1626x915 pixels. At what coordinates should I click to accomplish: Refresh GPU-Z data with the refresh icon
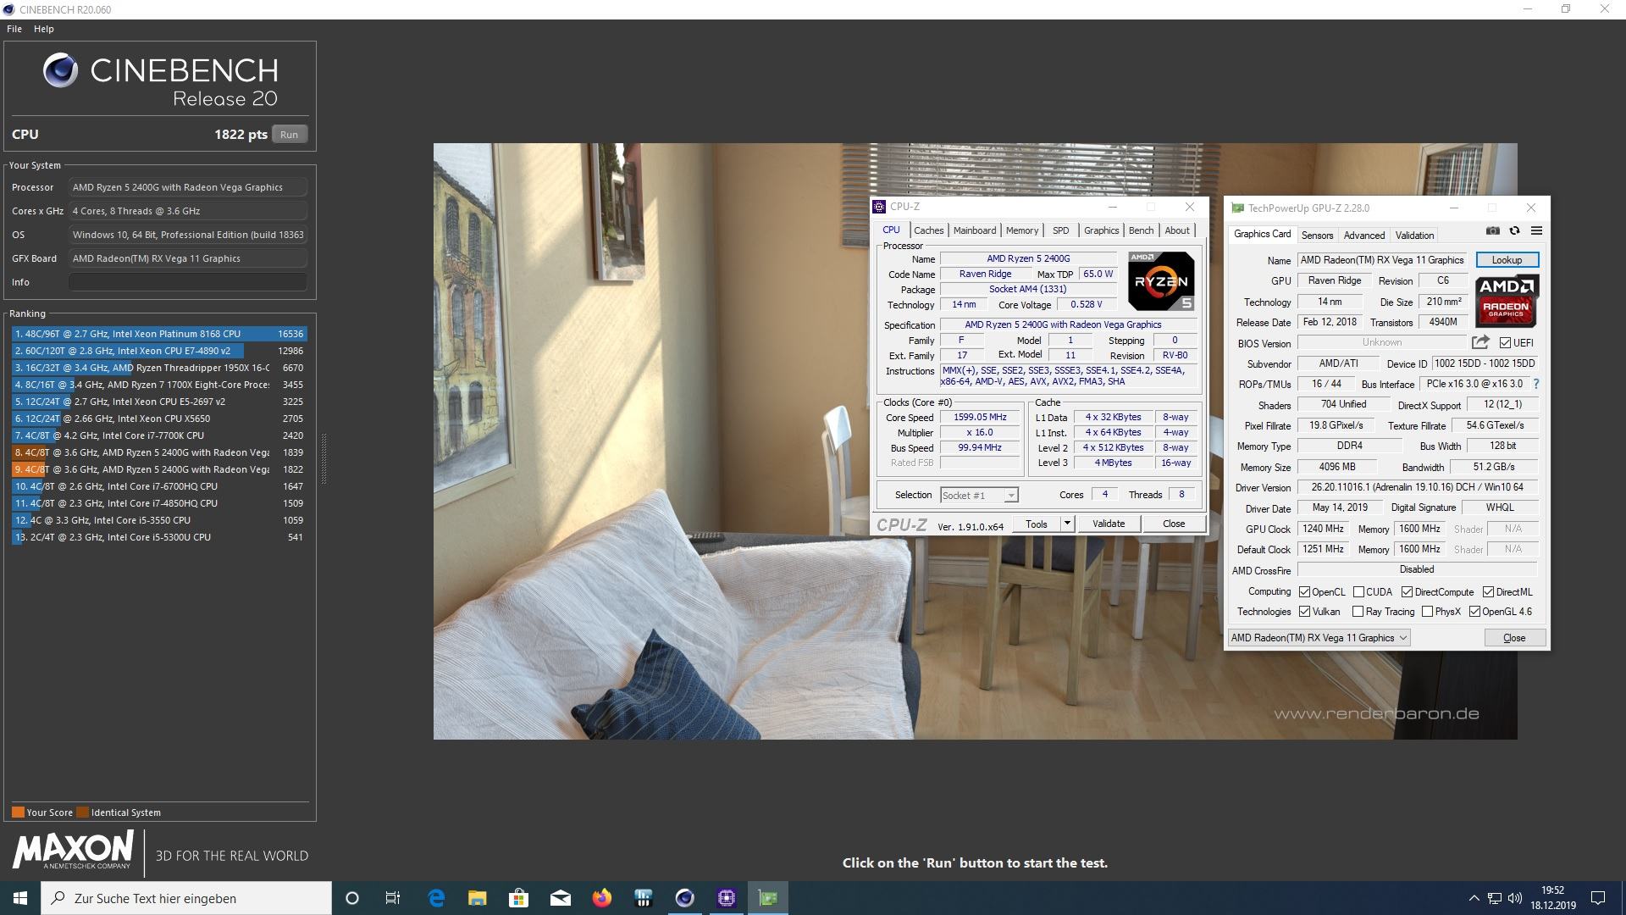1514,230
